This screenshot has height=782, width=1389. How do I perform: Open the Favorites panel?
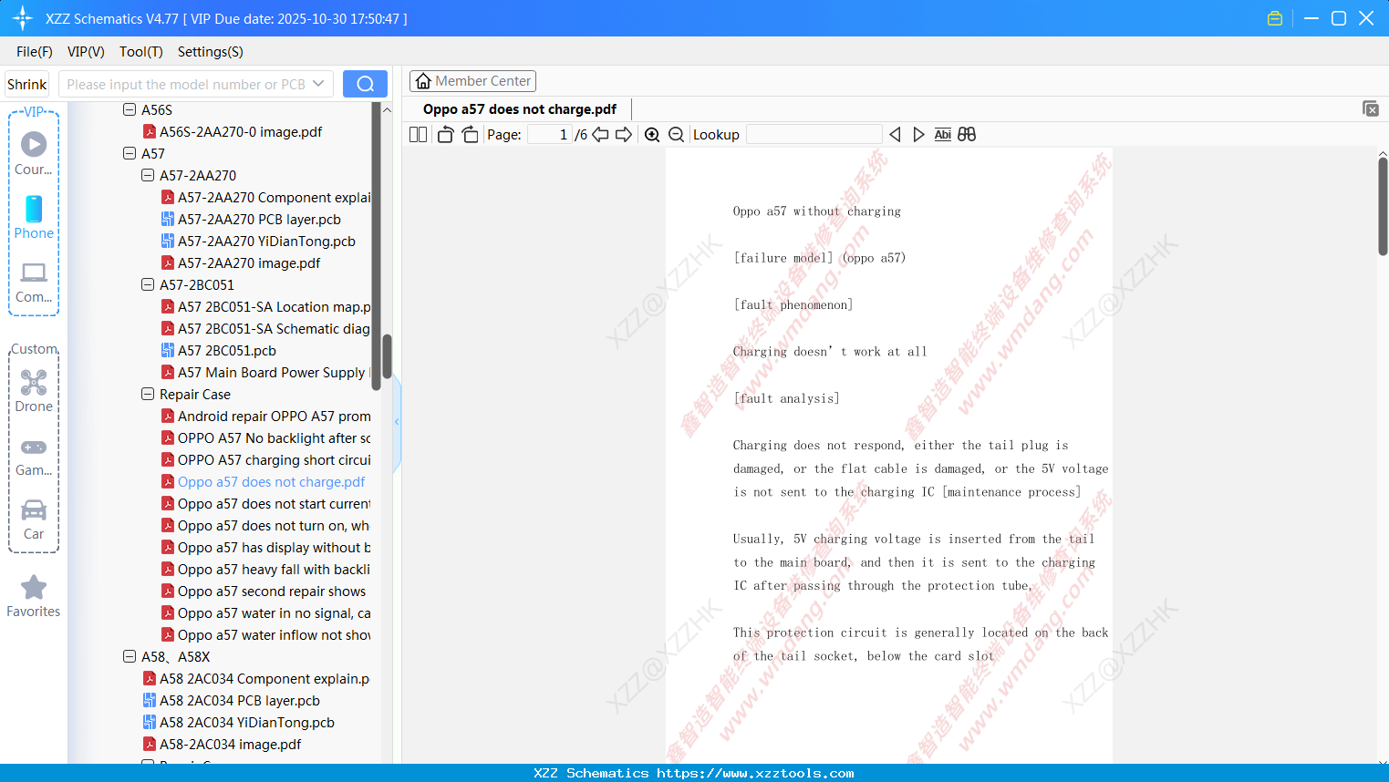tap(34, 597)
